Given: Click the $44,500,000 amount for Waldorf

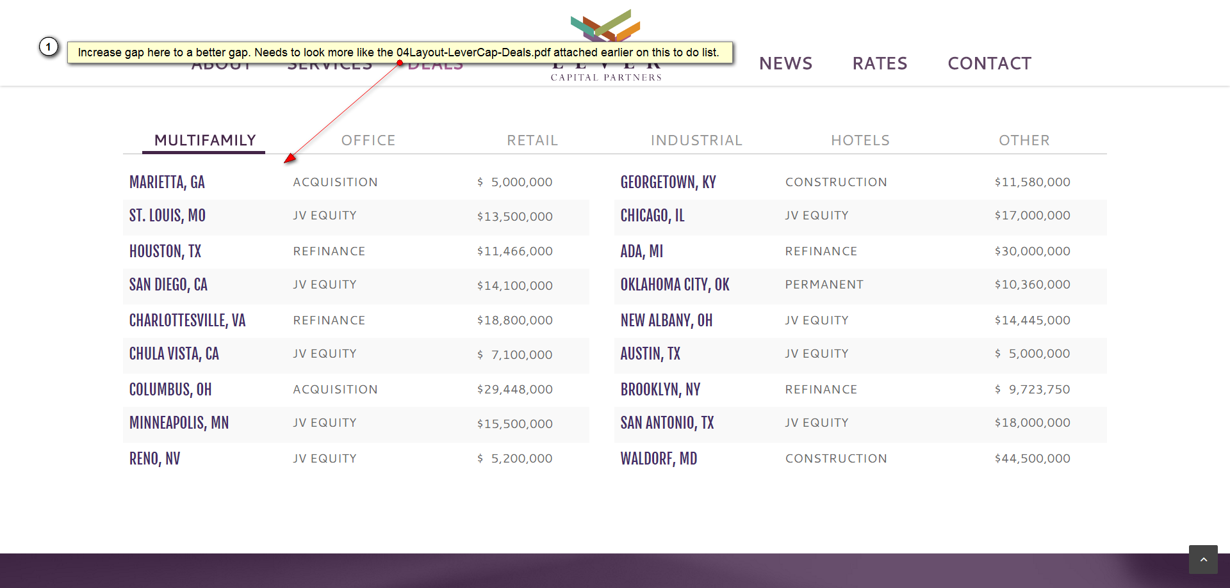Looking at the screenshot, I should tap(1033, 459).
